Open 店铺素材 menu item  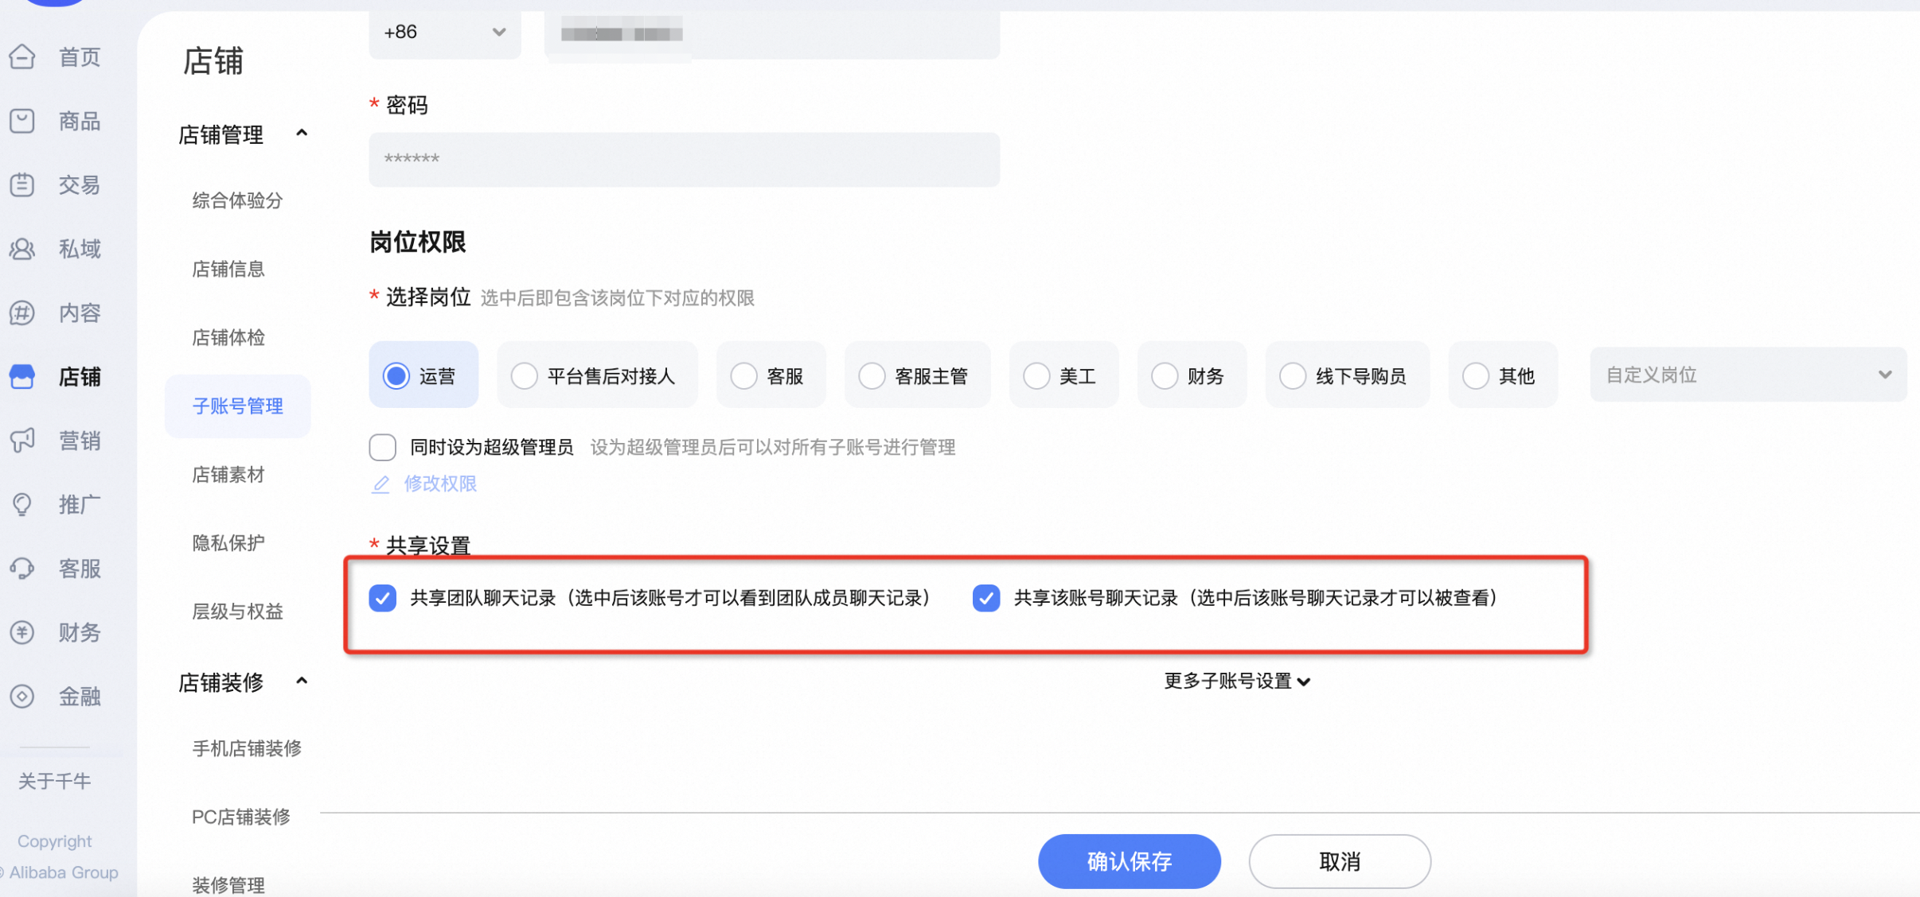228,475
